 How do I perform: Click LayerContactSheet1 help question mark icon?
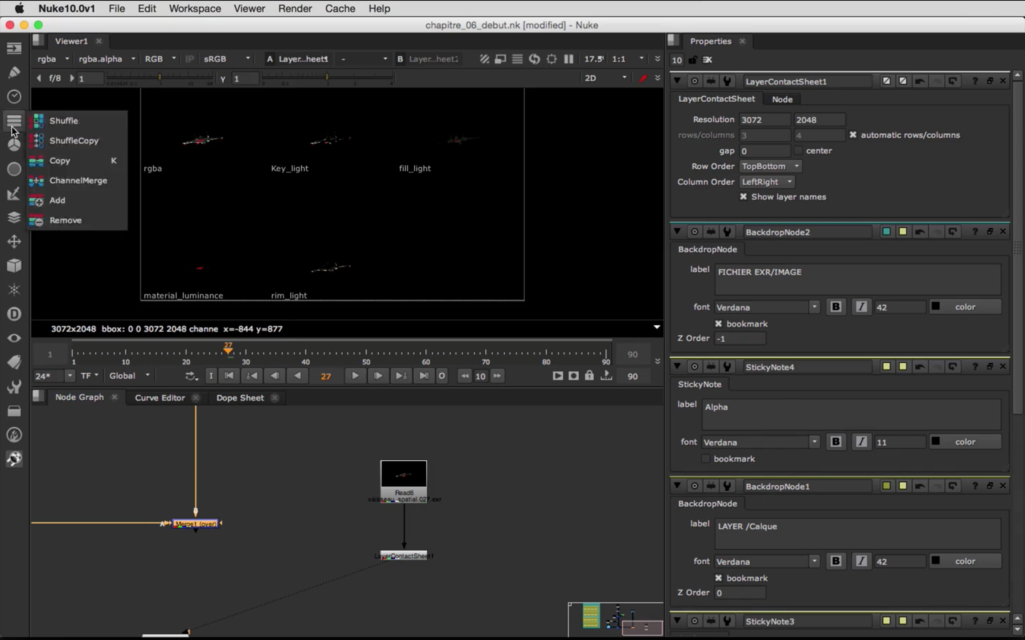click(x=975, y=81)
